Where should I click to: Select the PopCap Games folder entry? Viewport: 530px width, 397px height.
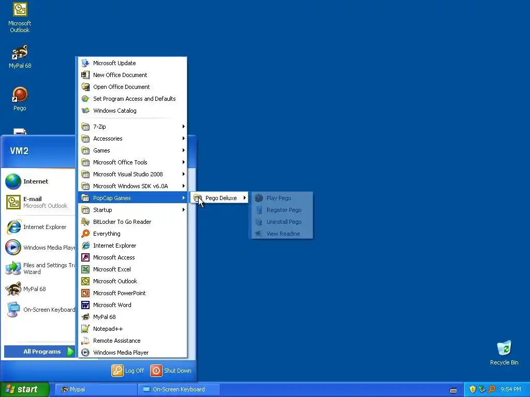132,198
